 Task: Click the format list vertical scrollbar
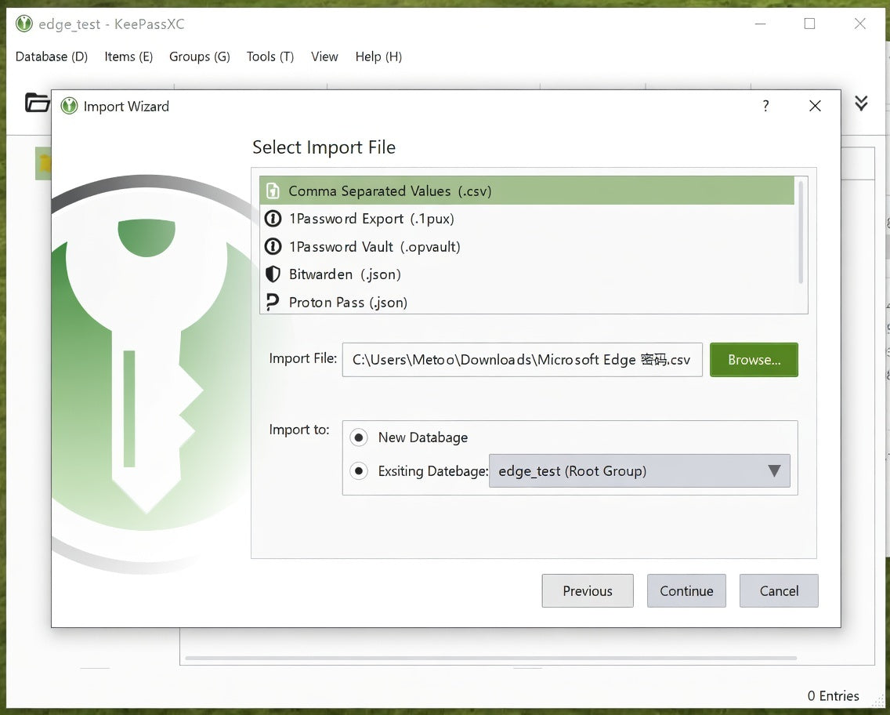click(x=801, y=232)
